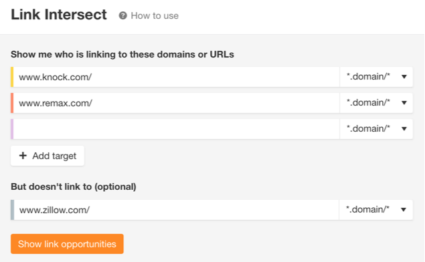Click the plus icon in Add target
The image size is (425, 262).
pyautogui.click(x=23, y=156)
